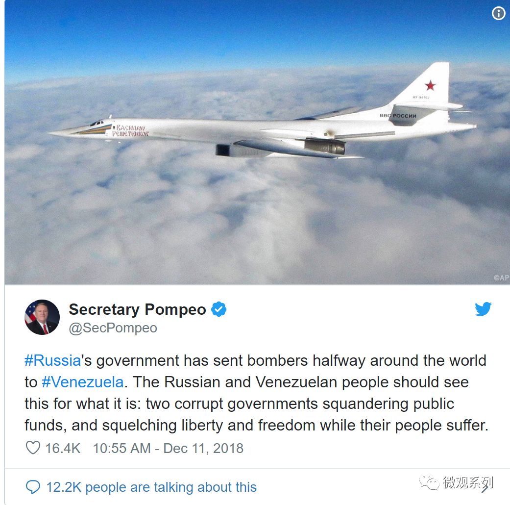Click the 微观系列 watermark text

[468, 482]
